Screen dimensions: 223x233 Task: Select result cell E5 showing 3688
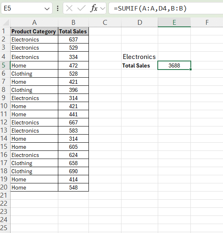174,65
